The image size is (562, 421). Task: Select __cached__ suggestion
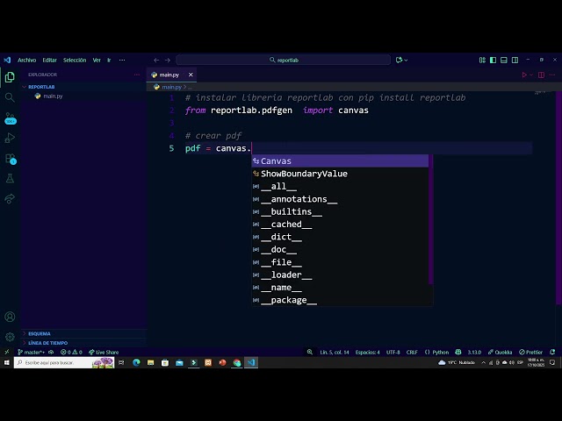click(340, 225)
